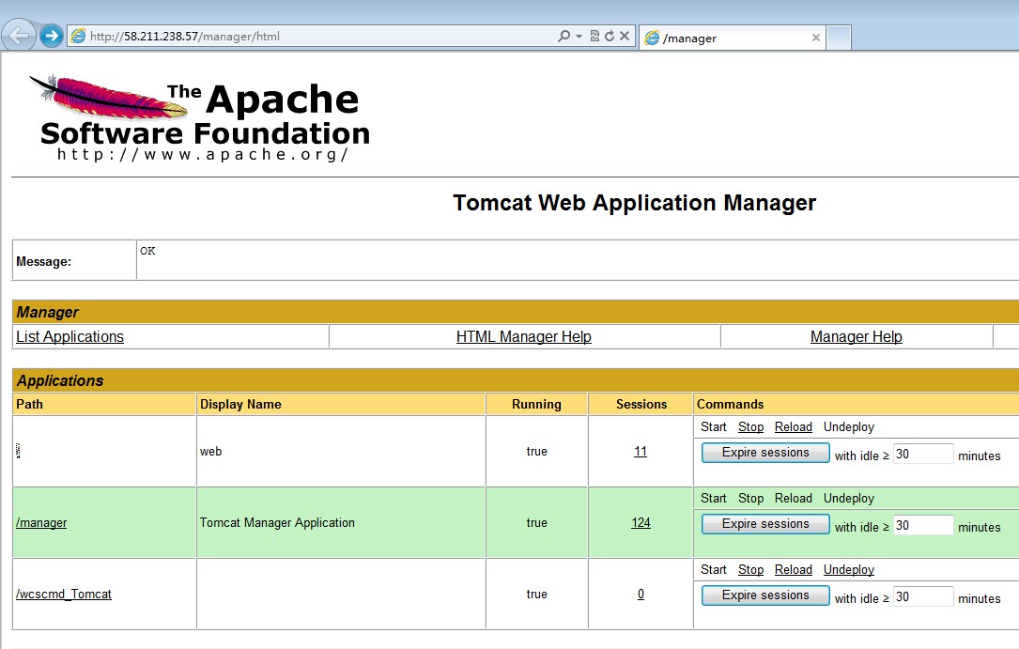View the 0 sessions link for /wcscmd_Tomcat

pyautogui.click(x=641, y=594)
